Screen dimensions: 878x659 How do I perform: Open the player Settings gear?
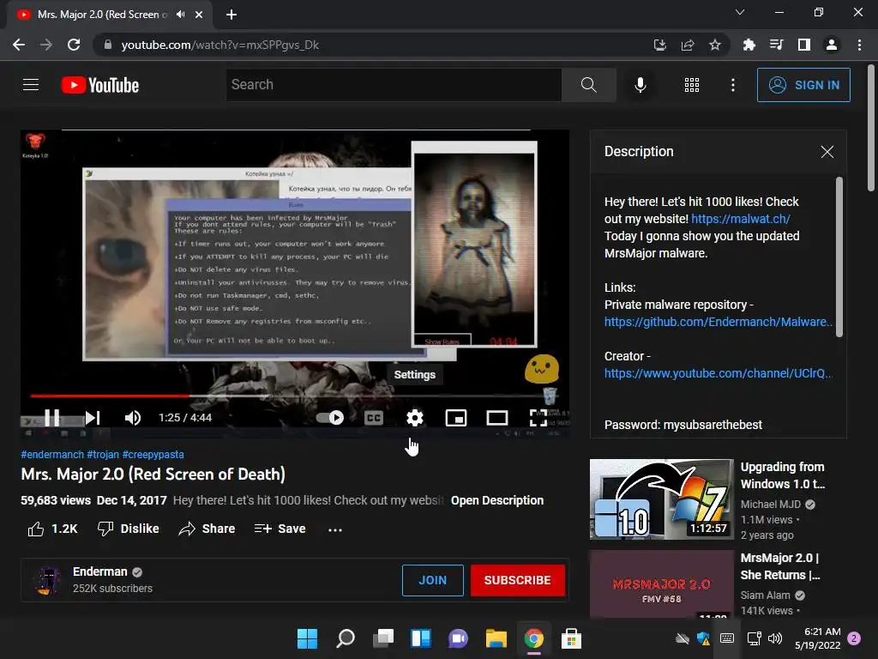click(415, 418)
